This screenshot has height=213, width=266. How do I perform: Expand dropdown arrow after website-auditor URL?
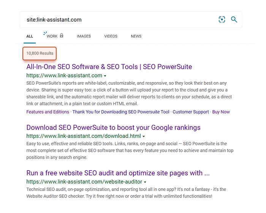point(145,182)
